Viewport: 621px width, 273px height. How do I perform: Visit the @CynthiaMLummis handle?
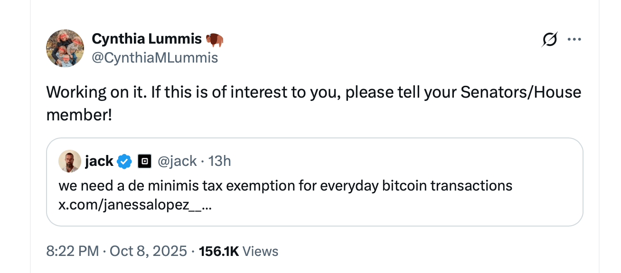click(154, 58)
